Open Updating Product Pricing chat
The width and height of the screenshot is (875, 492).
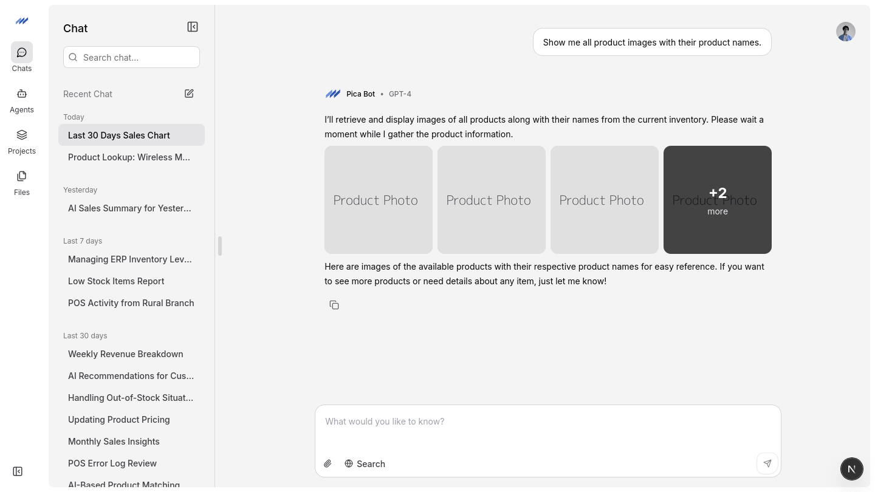tap(131, 419)
